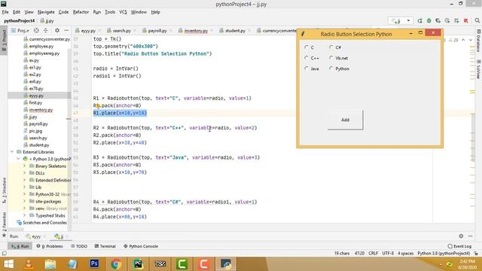Open the Problems tool tab
Screen dimensions: 482x271
pos(50,246)
